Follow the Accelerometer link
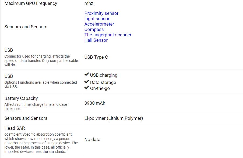This screenshot has width=243, height=158. [x=99, y=24]
